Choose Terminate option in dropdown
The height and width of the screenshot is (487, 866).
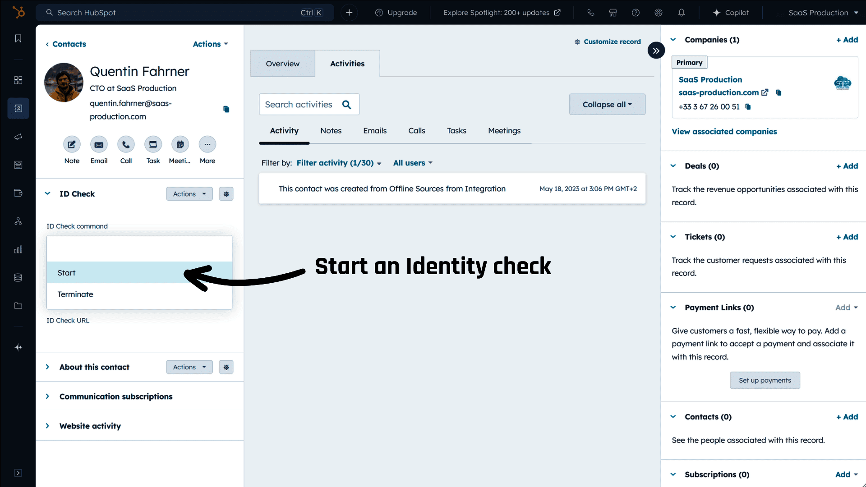[75, 294]
